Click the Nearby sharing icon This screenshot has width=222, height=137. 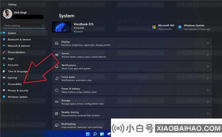tap(57, 113)
